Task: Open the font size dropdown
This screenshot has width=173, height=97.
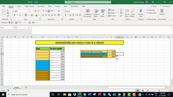Action: [x=33, y=11]
